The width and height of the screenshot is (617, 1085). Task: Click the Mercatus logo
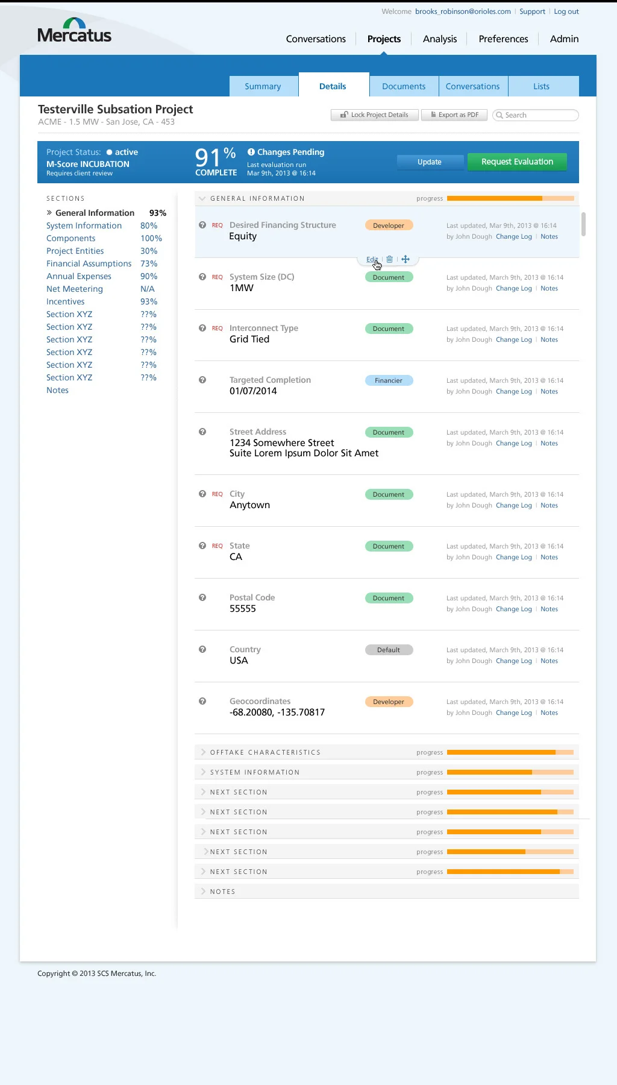point(74,30)
